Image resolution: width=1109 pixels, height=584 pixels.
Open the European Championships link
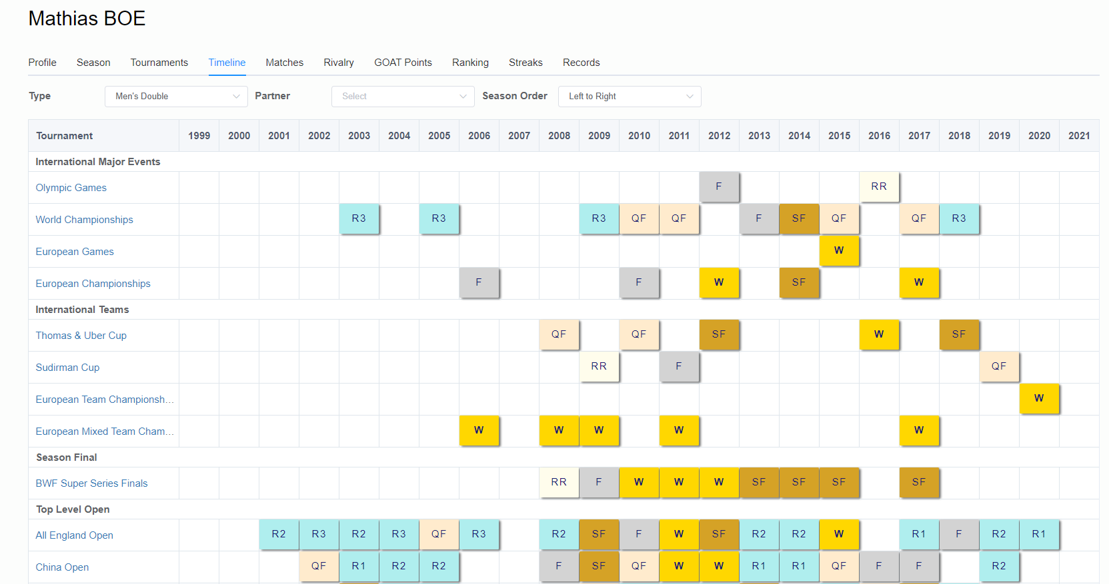pyautogui.click(x=93, y=284)
